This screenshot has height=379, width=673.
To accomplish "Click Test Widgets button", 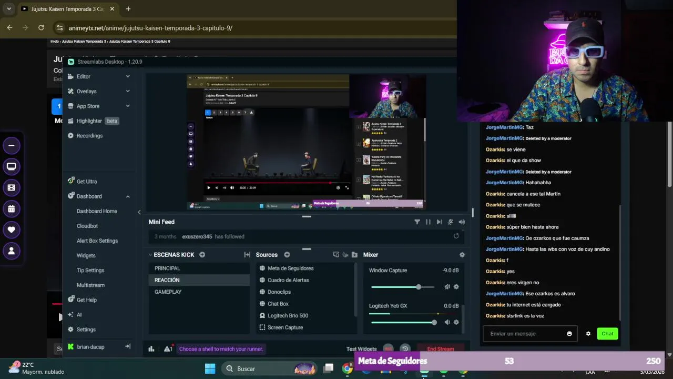I will 361,349.
